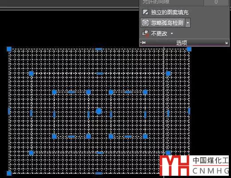The height and width of the screenshot is (178, 231).
Task: Select the left inner rectangle's bottom-left grip
Action: click(x=55, y=136)
